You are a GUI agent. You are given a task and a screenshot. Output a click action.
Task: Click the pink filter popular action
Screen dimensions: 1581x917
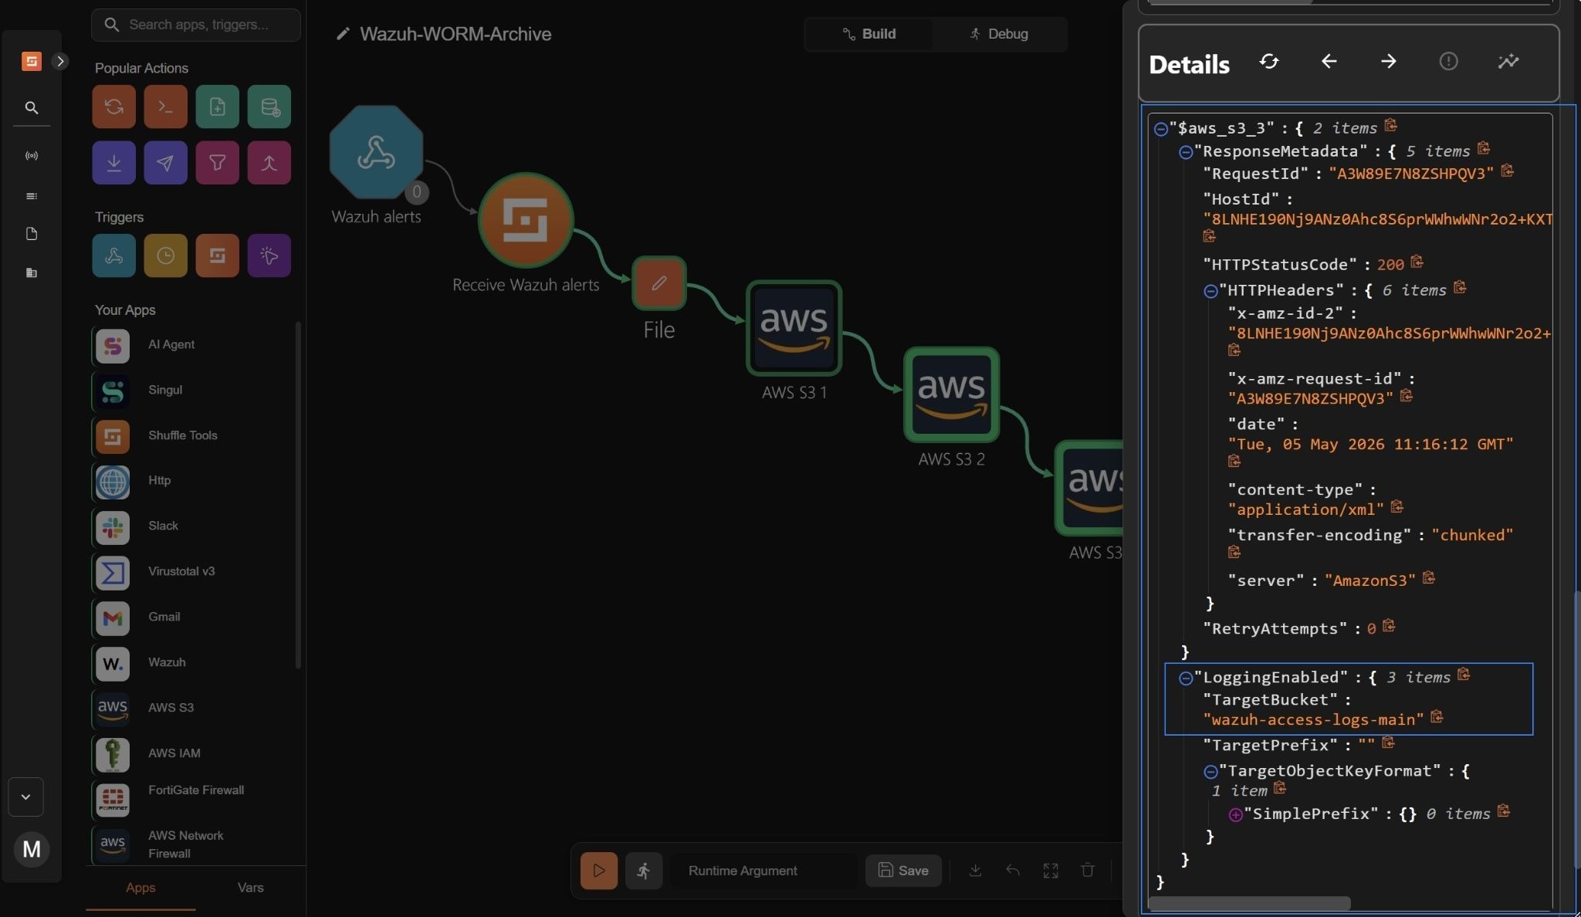click(x=217, y=162)
